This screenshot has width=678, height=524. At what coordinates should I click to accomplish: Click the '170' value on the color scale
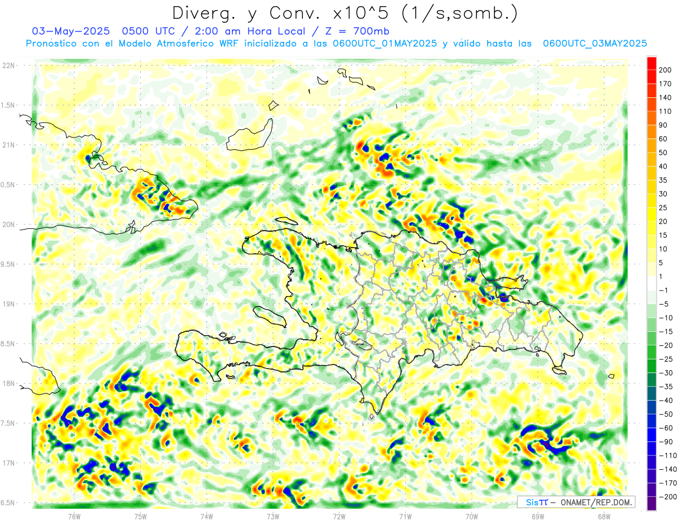(665, 84)
